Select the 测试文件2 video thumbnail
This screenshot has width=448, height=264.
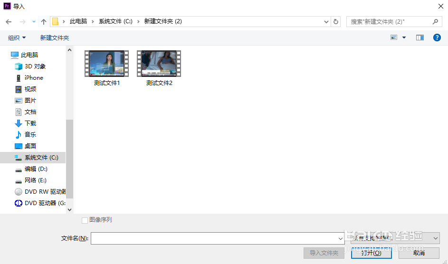(159, 63)
